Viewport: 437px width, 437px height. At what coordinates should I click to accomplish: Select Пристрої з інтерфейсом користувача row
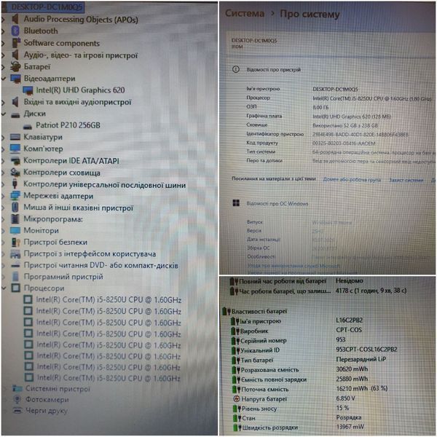point(90,253)
